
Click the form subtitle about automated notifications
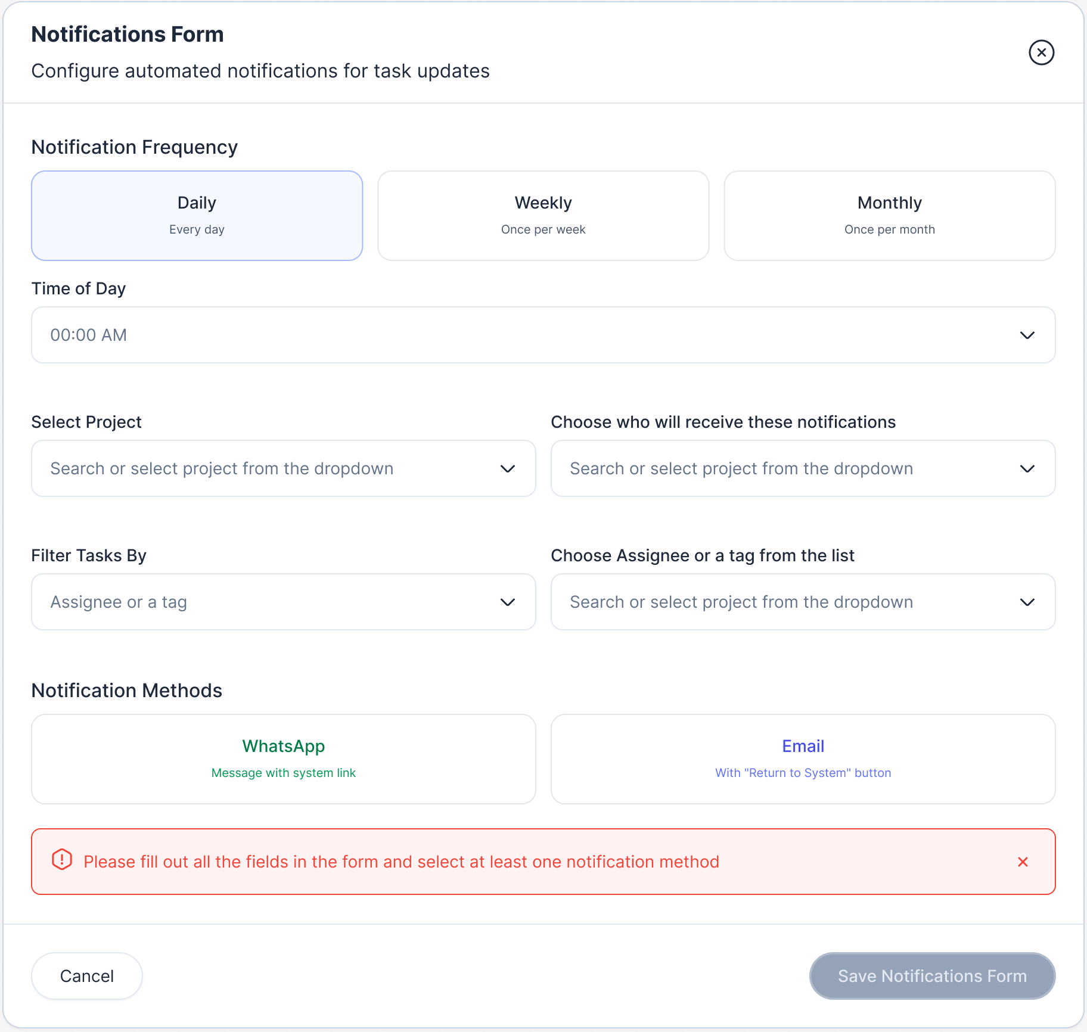pos(260,71)
